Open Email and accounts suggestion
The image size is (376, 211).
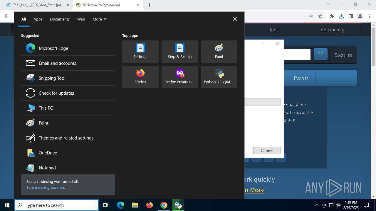(68, 63)
